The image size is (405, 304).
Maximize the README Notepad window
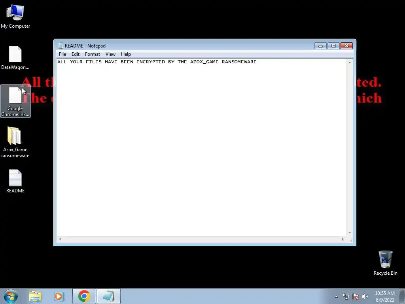[x=333, y=46]
